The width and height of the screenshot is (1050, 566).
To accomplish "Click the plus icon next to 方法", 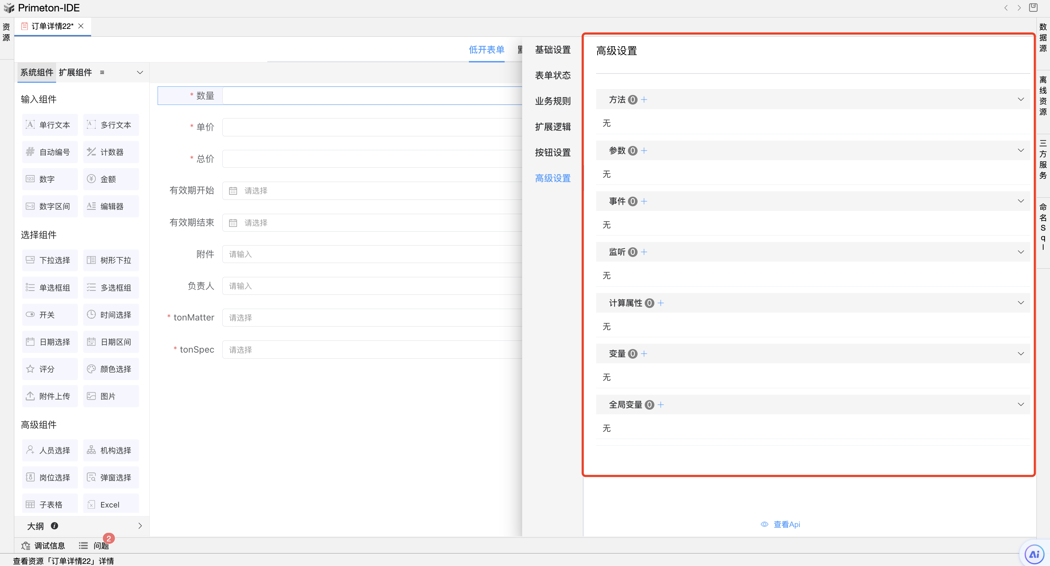I will [644, 100].
